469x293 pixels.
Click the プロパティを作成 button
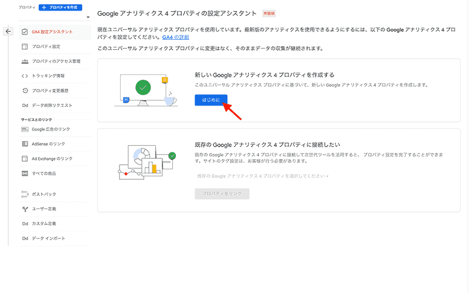[x=60, y=7]
